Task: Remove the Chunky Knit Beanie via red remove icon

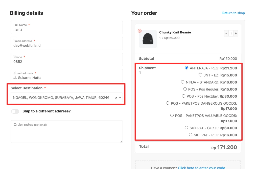Action: tap(139, 31)
